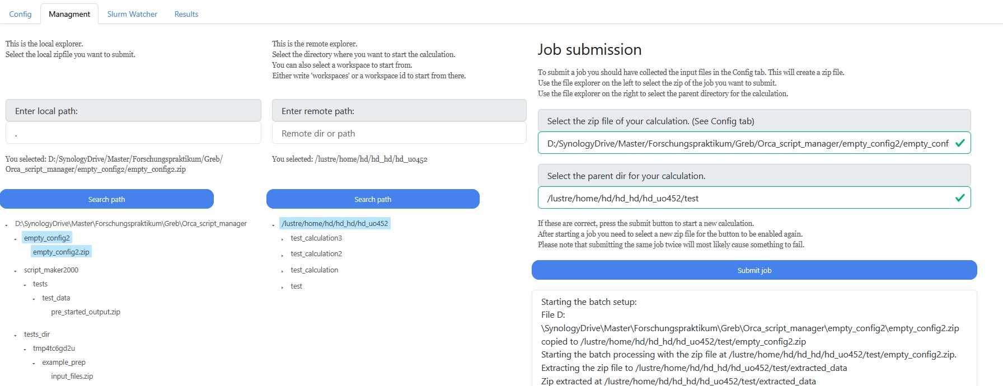Click the green checkmark in parent dir field
Viewport: 1003px width, 386px height.
point(960,198)
